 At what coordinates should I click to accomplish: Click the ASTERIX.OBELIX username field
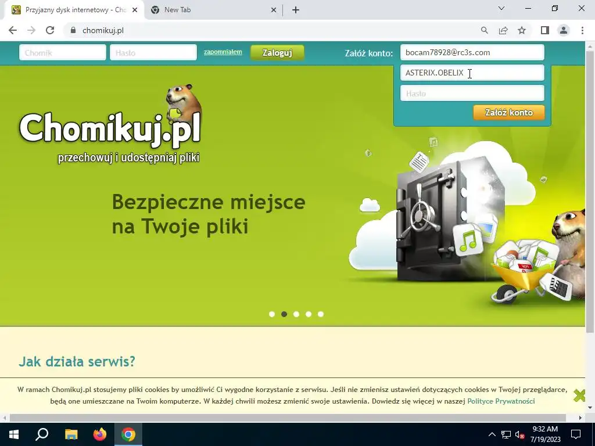click(x=472, y=73)
